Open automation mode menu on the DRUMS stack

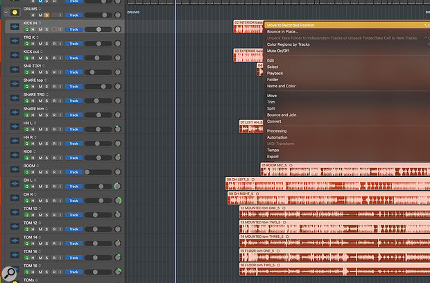coord(74,15)
